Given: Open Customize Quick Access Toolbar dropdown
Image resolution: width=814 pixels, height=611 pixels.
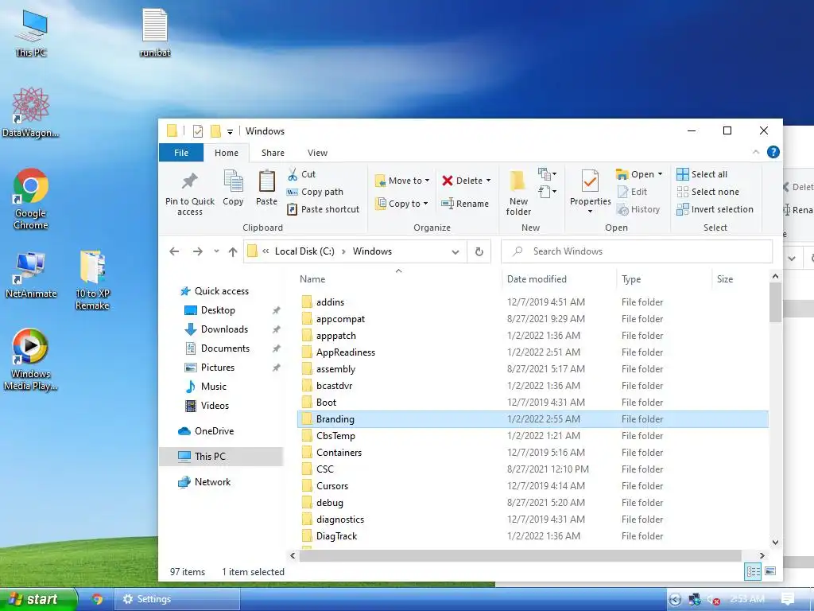Looking at the screenshot, I should pyautogui.click(x=230, y=132).
